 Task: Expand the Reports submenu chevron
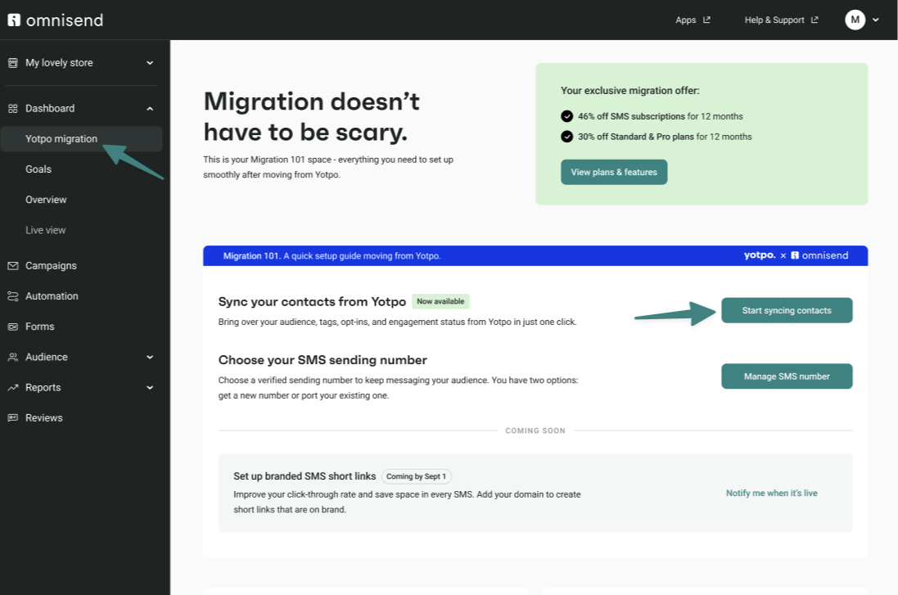point(150,388)
